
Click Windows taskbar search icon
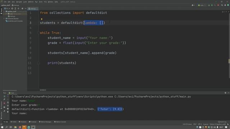[6, 127]
